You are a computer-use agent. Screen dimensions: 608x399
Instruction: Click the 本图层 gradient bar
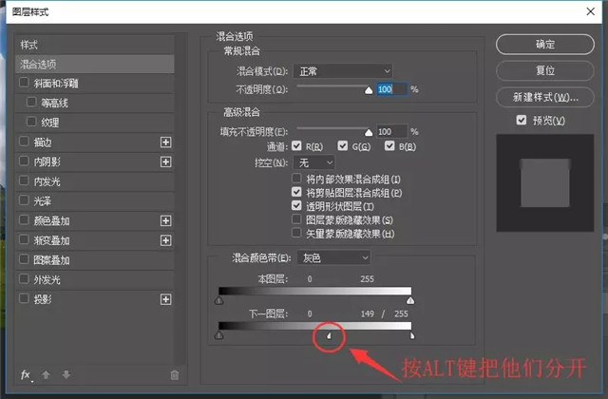point(314,291)
